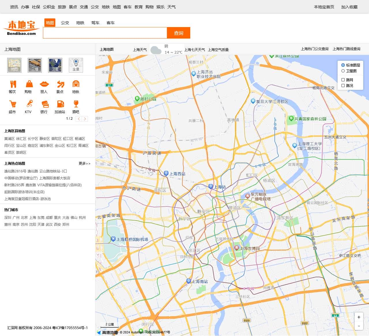369x336 pixels.
Task: Open the 加油站 gas station category
Action: tap(60, 104)
